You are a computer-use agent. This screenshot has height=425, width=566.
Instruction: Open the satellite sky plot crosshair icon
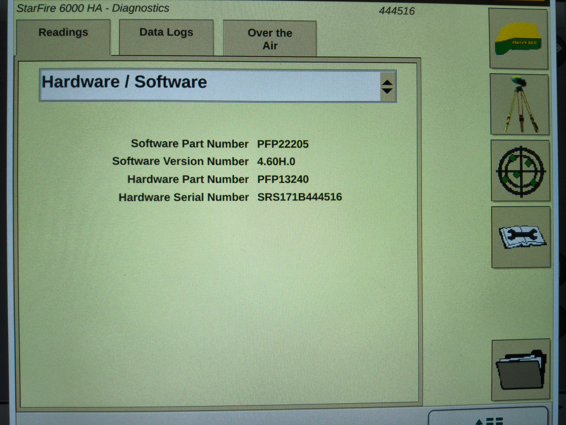point(521,171)
